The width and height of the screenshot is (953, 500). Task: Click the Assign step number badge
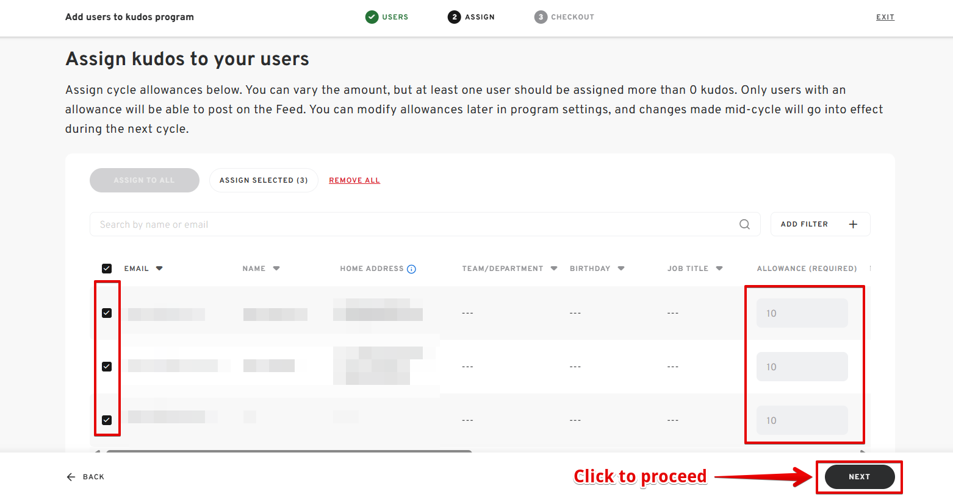(x=454, y=17)
